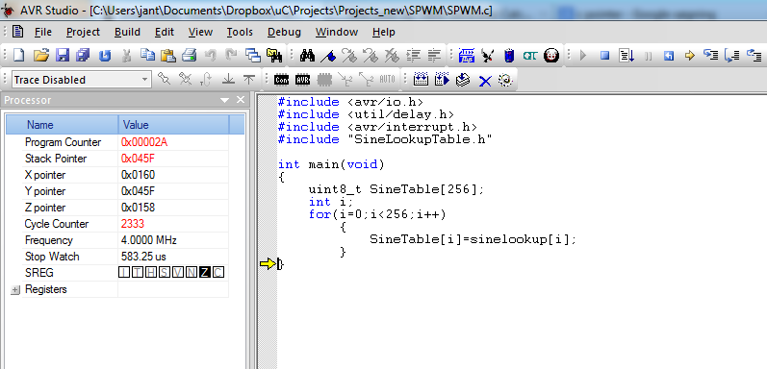
Task: Open the View menu
Action: pyautogui.click(x=200, y=32)
